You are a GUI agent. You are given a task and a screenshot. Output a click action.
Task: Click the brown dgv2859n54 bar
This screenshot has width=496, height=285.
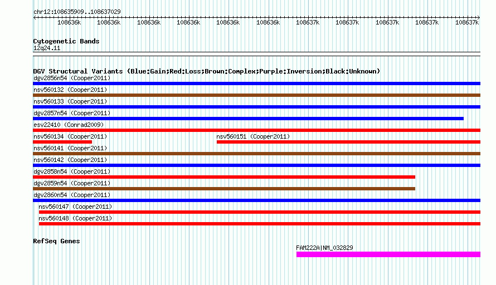tap(224, 189)
